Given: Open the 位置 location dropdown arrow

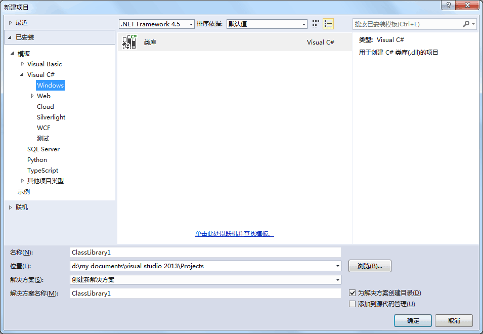Looking at the screenshot, I should [337, 266].
